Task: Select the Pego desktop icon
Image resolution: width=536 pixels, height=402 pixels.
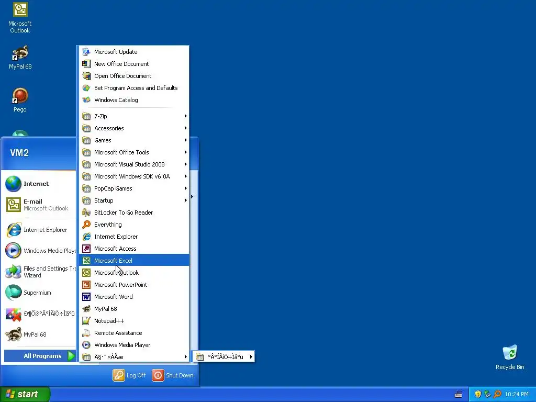Action: click(20, 100)
